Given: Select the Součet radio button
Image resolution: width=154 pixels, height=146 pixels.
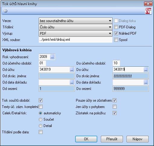Looking at the screenshot, I should [x=40, y=119].
